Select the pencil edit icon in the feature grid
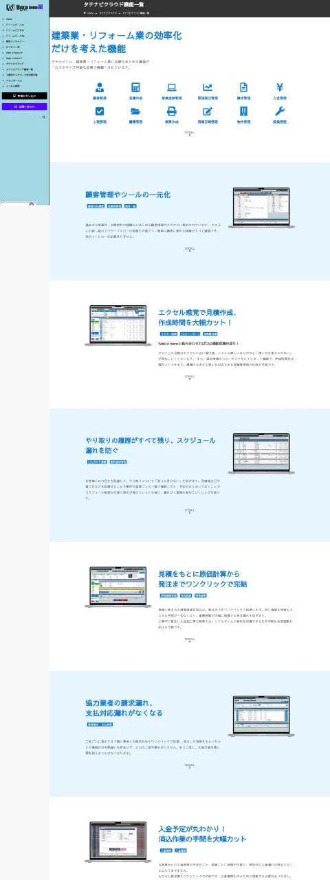This screenshot has height=880, width=330. (x=208, y=111)
